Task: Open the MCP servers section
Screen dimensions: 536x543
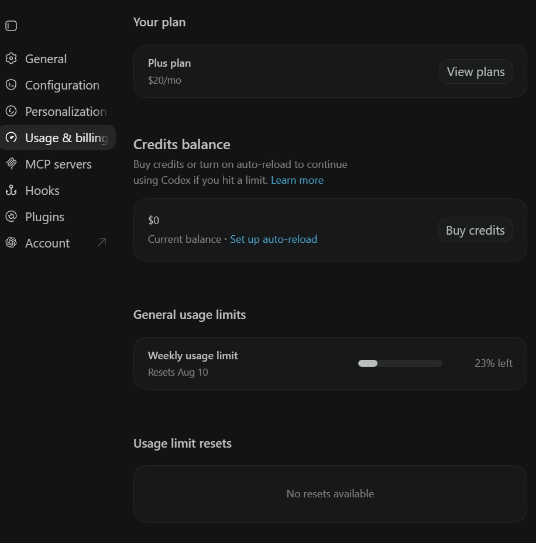Action: 57,164
